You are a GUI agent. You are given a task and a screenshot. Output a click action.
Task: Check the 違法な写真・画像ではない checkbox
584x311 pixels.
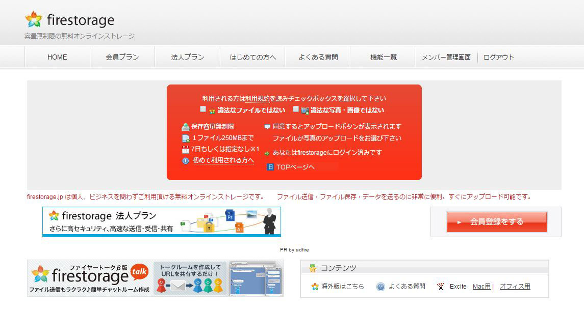(x=296, y=109)
